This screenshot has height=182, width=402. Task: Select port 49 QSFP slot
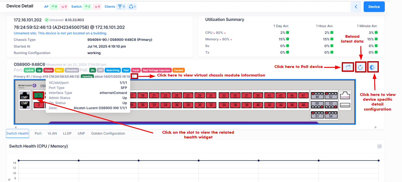[317, 95]
